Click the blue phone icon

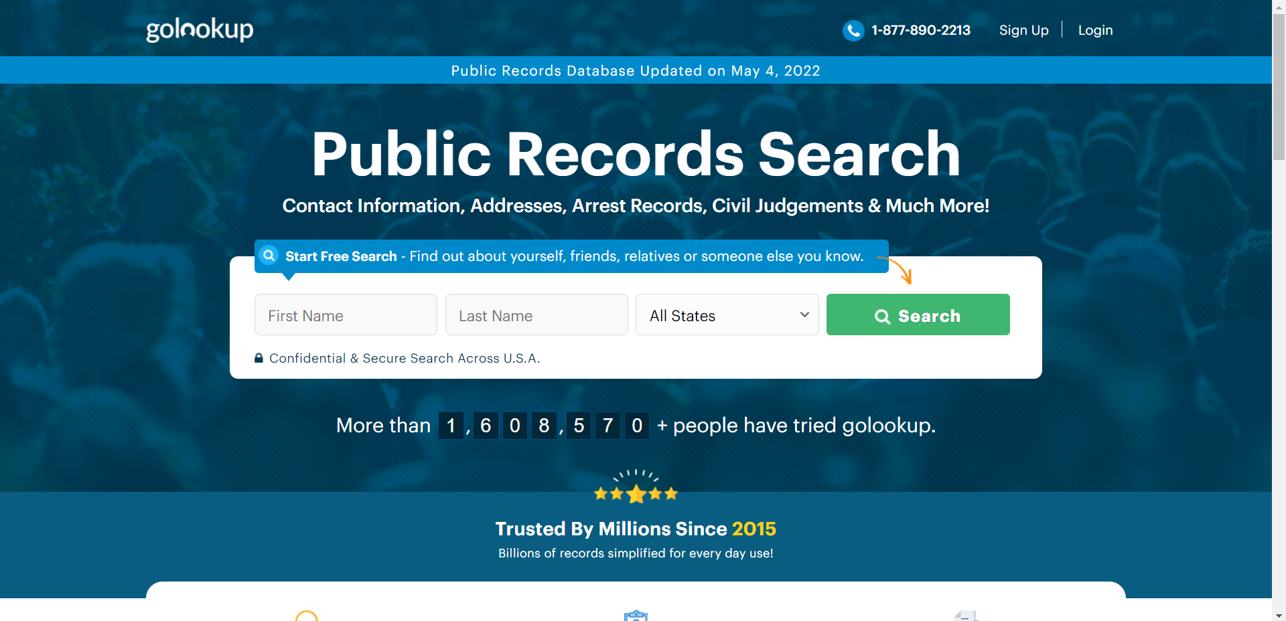pyautogui.click(x=853, y=30)
